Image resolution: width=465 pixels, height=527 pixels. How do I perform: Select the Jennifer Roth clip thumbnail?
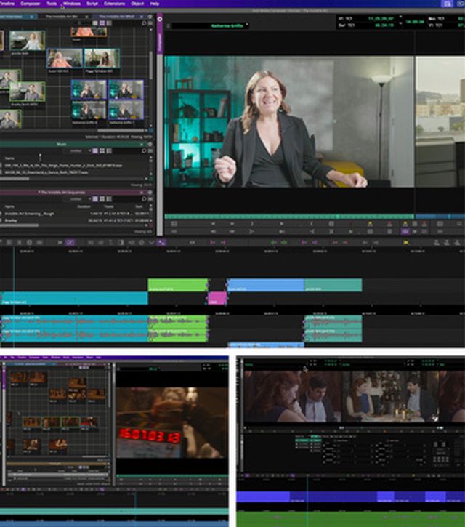point(27,40)
